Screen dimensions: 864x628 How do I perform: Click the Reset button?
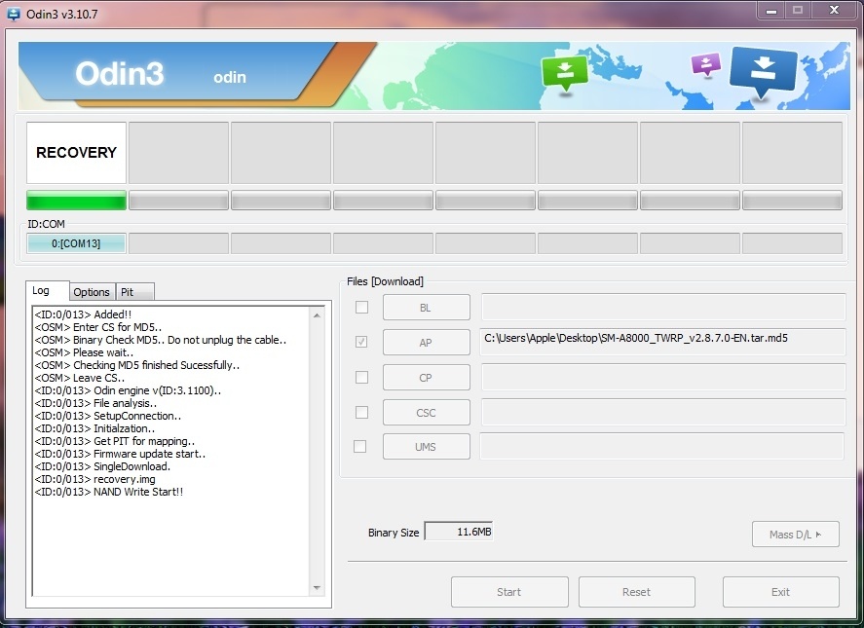[x=636, y=592]
